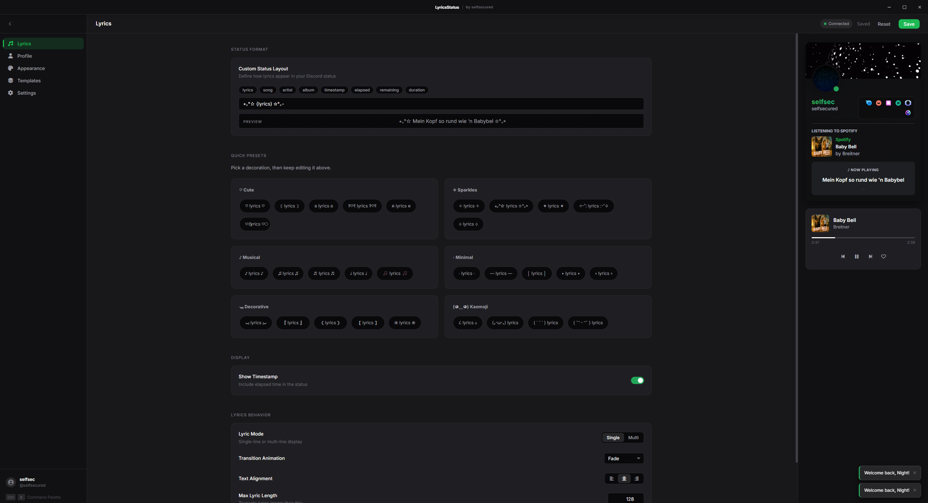Click the Settings gear icon in sidebar
Screen dimensions: 928x503
(11, 93)
